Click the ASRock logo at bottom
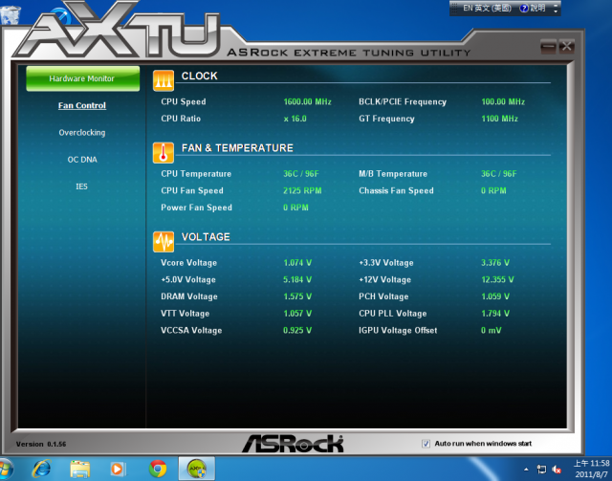612x481 pixels. tap(293, 444)
